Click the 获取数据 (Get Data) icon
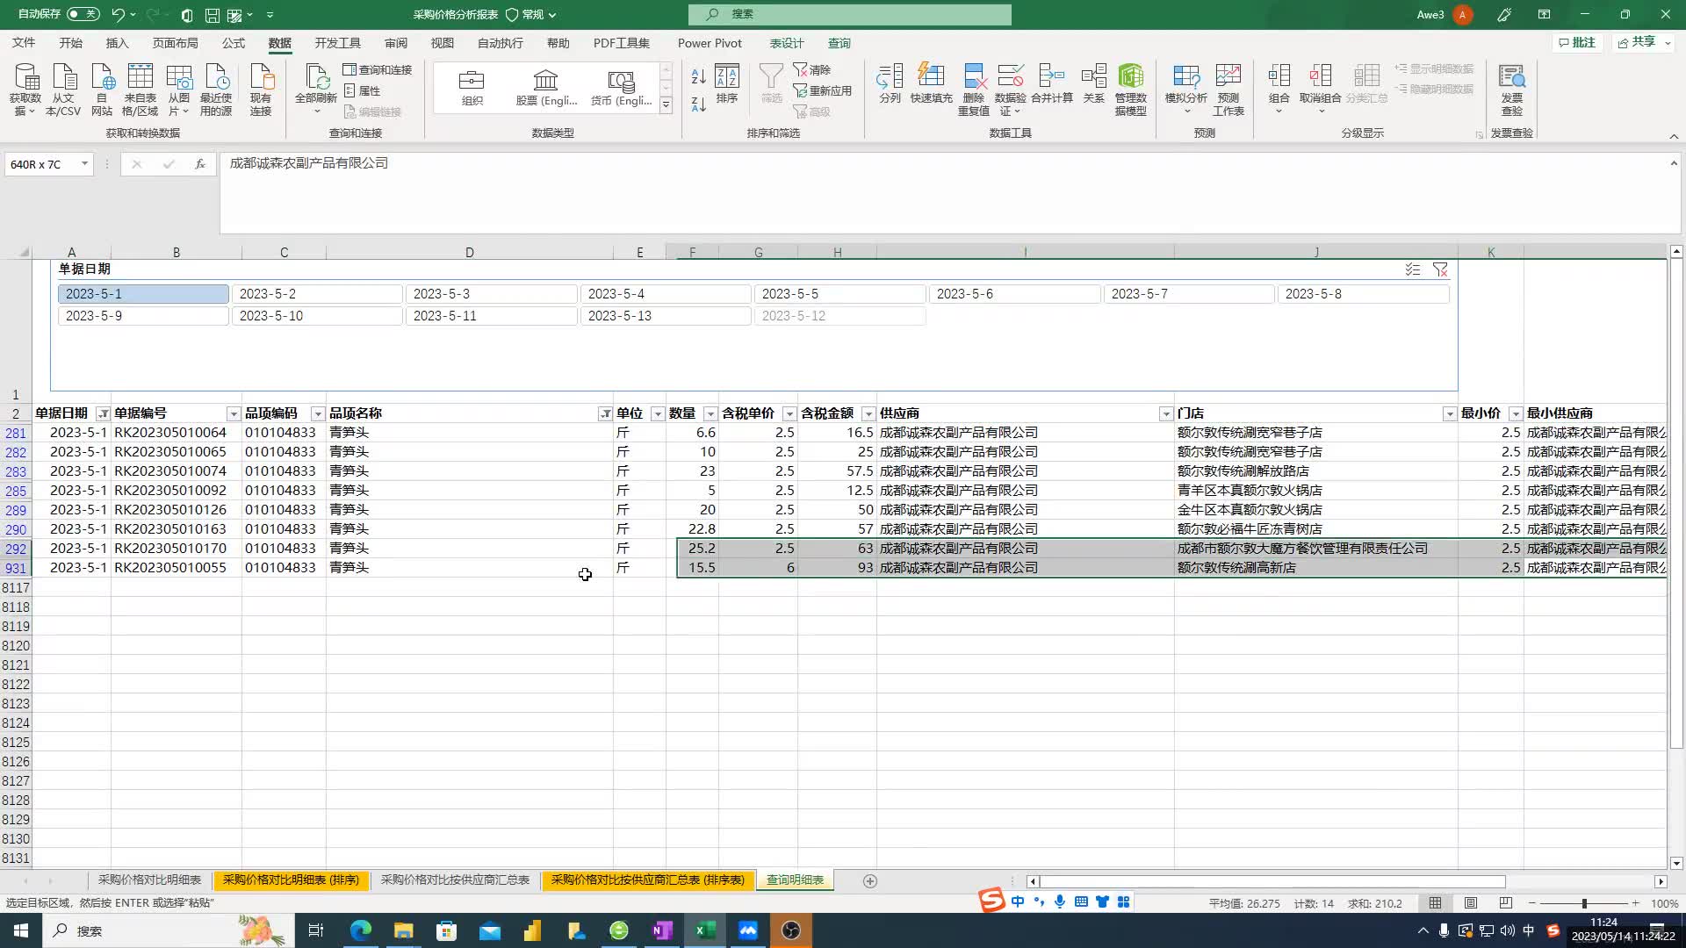Image resolution: width=1686 pixels, height=948 pixels. click(25, 89)
